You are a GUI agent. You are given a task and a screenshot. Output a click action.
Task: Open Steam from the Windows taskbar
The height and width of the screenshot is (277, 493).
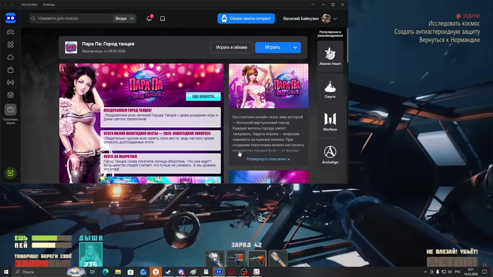(x=168, y=272)
